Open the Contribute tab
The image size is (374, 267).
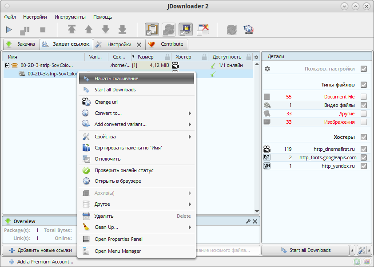tap(167, 44)
